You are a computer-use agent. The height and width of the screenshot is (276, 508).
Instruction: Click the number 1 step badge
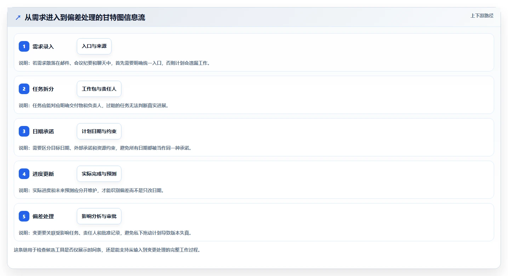24,46
